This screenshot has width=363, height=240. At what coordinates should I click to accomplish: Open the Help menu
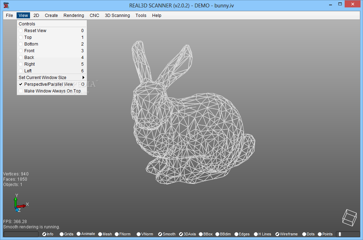coord(156,16)
